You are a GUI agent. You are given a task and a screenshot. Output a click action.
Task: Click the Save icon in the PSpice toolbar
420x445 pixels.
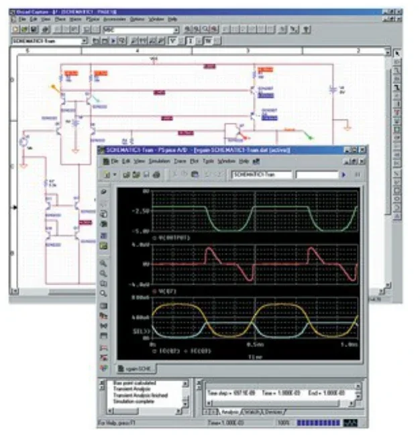146,175
